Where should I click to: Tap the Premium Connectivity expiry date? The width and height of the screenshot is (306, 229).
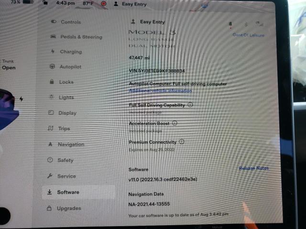(152, 150)
